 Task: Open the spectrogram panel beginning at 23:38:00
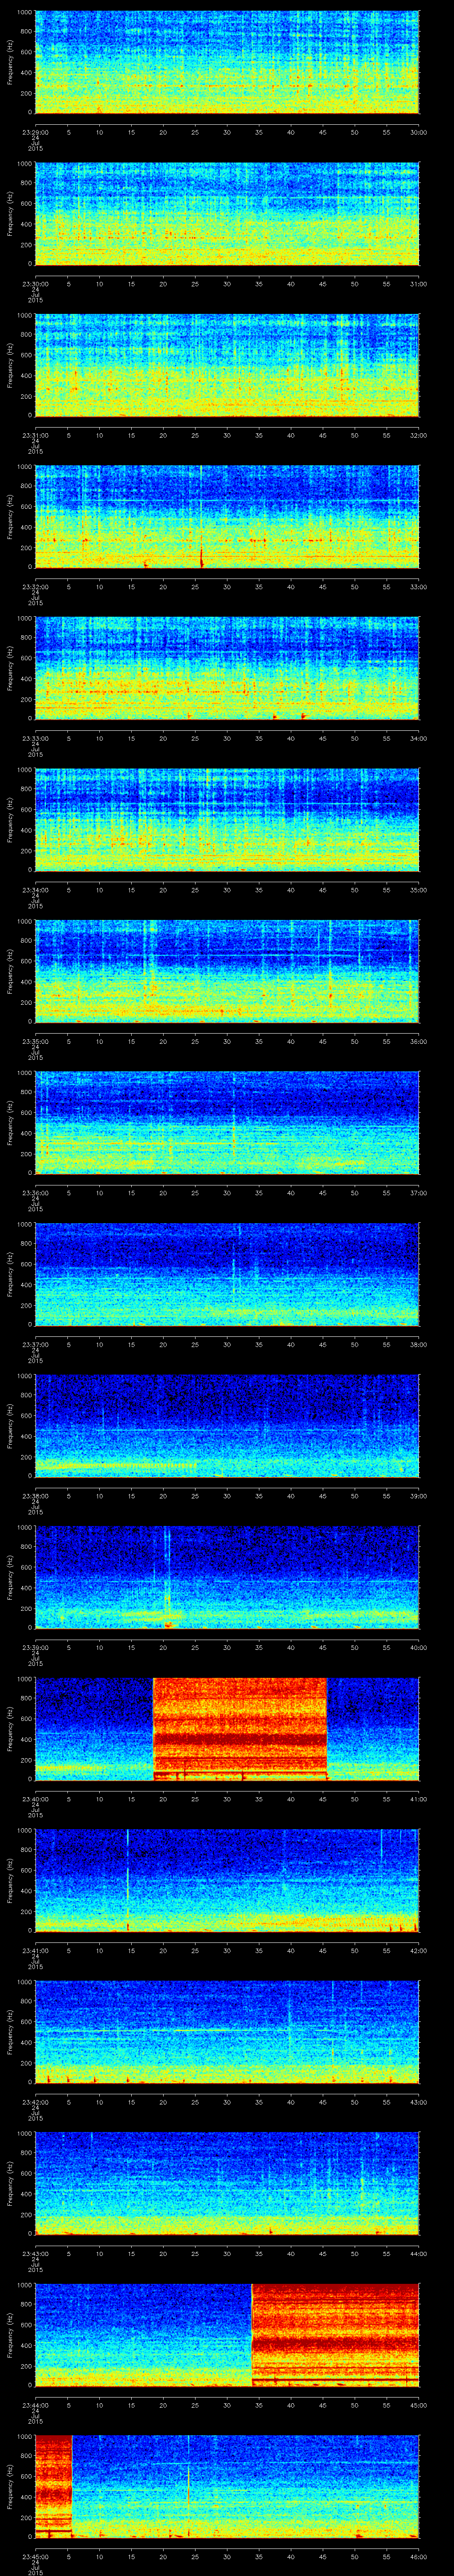[227, 1426]
